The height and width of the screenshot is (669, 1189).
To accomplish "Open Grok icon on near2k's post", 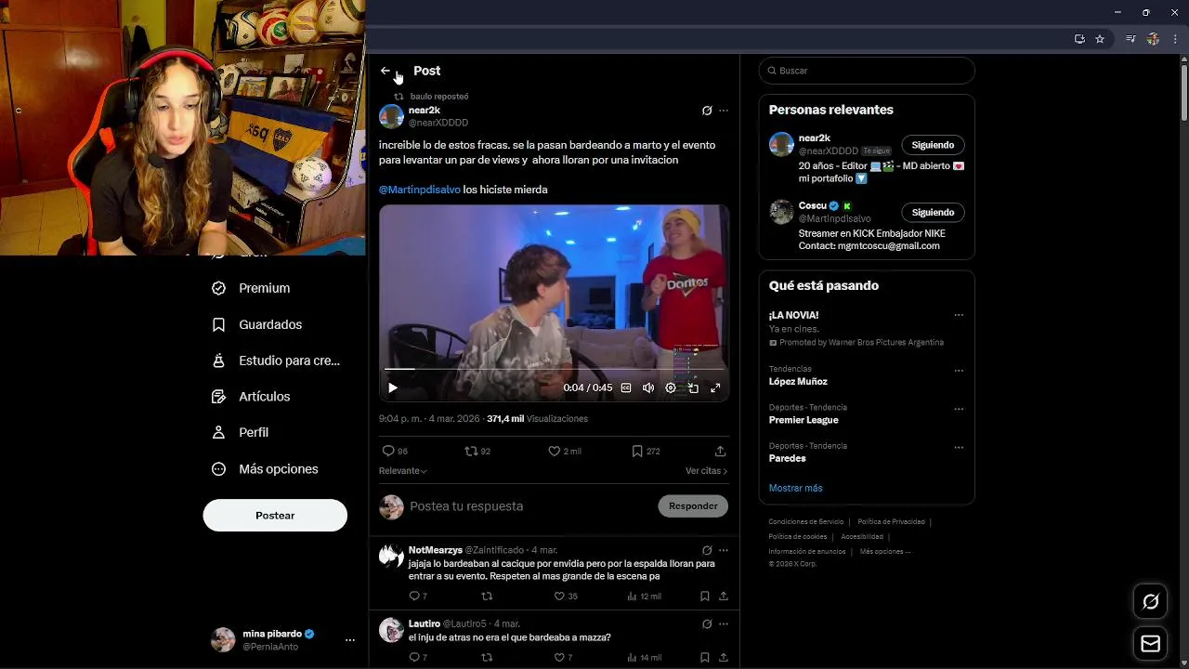I will pos(707,111).
